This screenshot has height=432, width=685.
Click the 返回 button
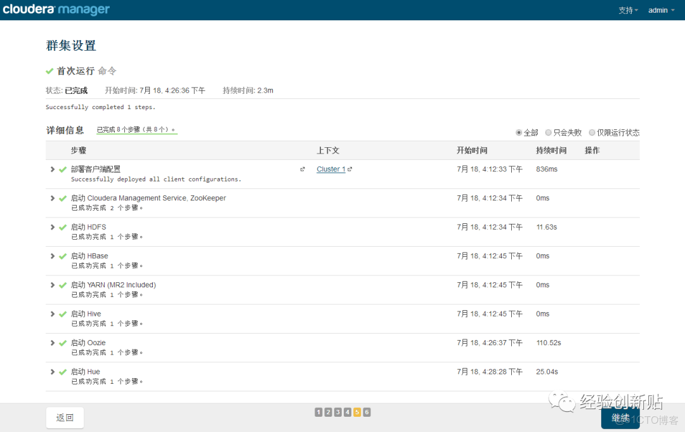[65, 417]
